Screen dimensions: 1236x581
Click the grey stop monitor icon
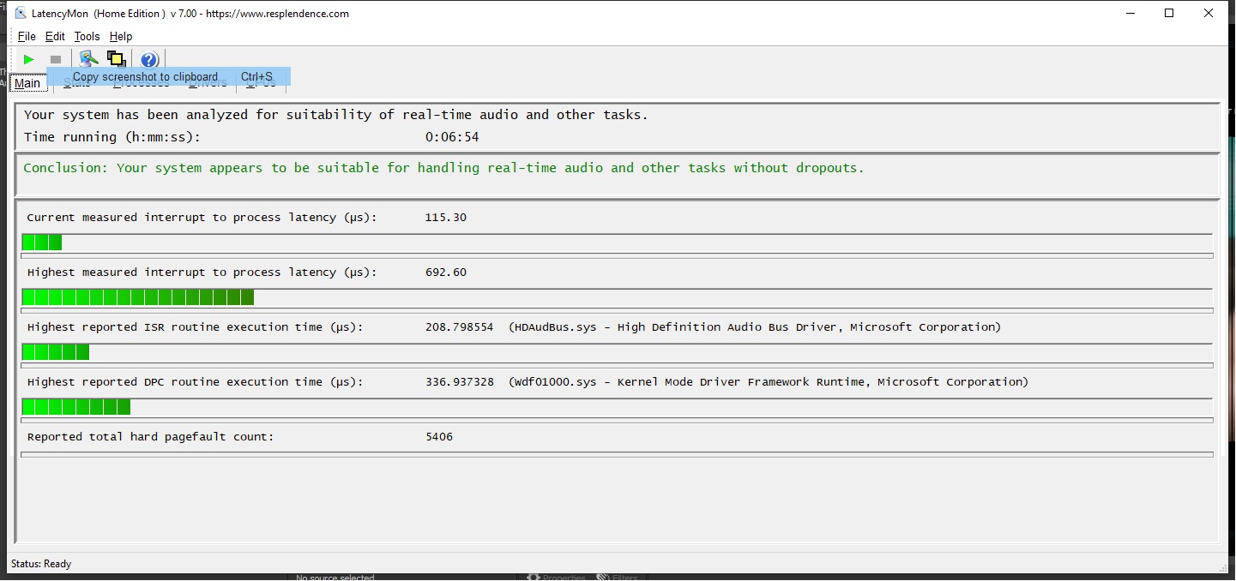[x=56, y=59]
